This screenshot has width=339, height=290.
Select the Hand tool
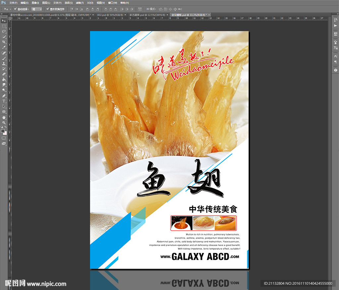point(4,118)
